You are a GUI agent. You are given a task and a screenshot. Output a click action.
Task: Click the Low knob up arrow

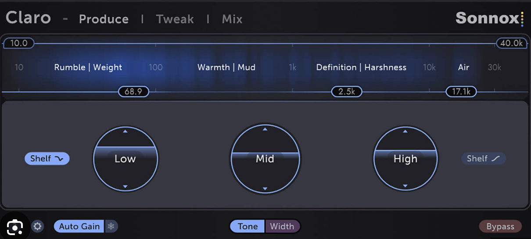point(125,131)
